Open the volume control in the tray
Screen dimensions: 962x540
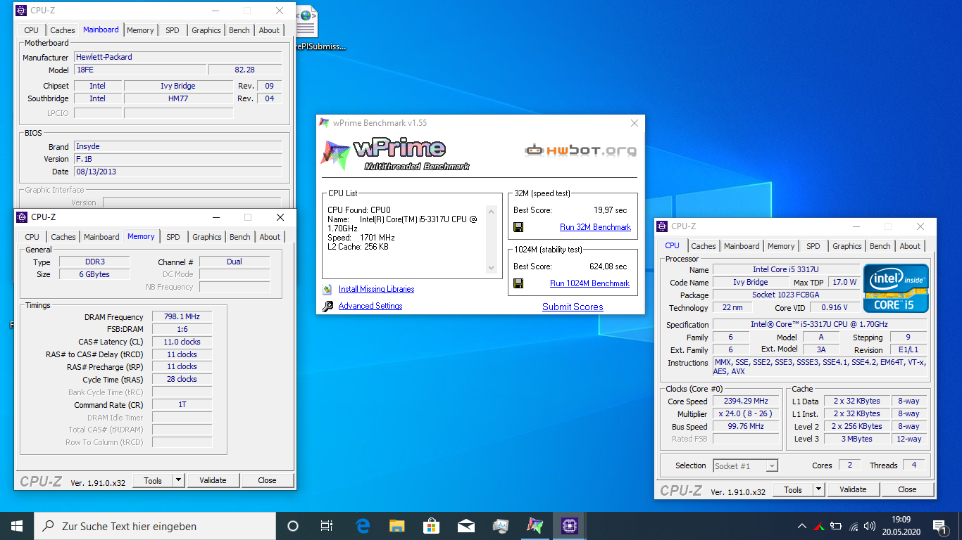pyautogui.click(x=870, y=526)
